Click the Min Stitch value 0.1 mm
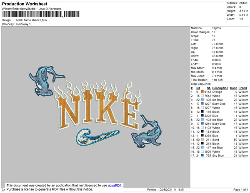 [217, 72]
